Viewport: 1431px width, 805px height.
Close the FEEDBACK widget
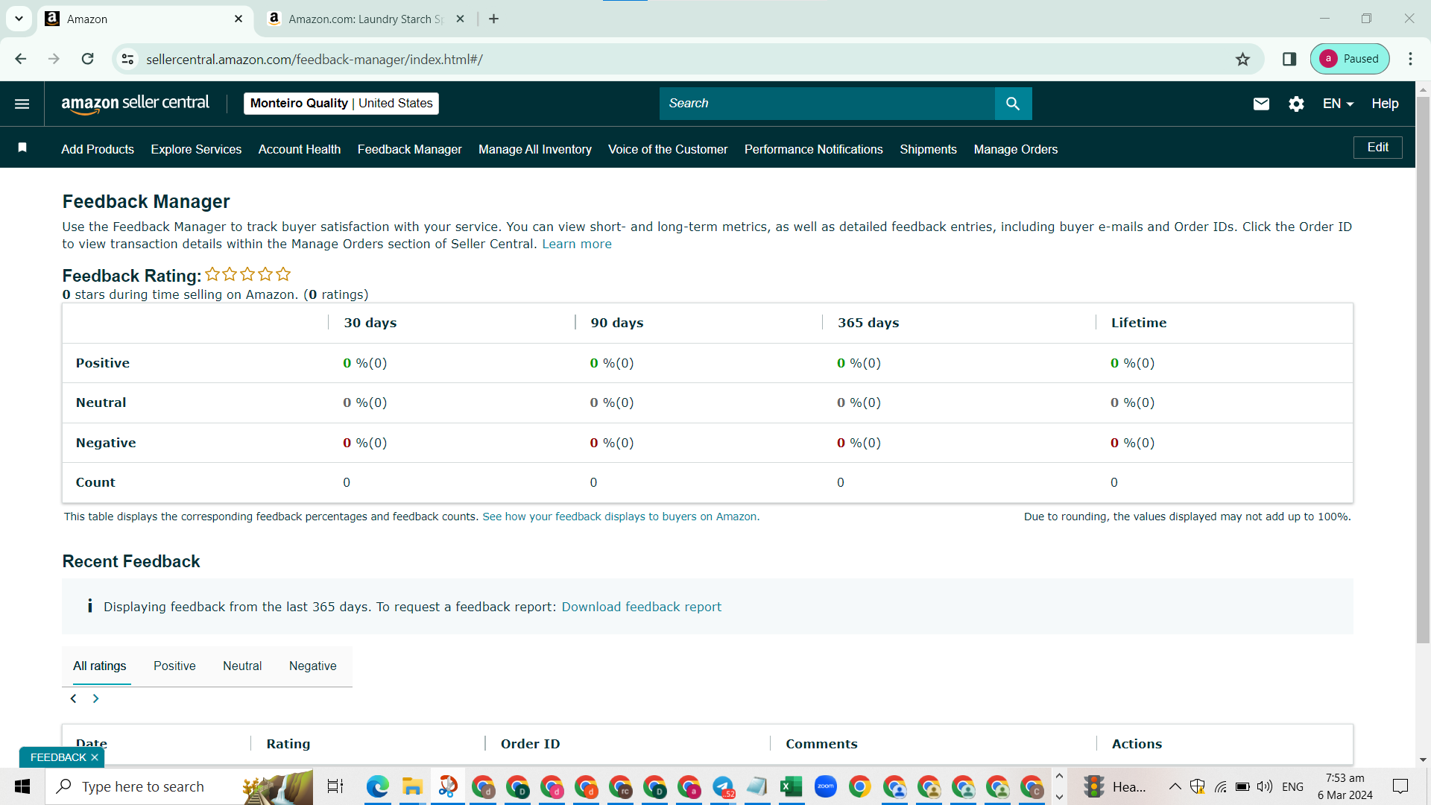pos(95,757)
